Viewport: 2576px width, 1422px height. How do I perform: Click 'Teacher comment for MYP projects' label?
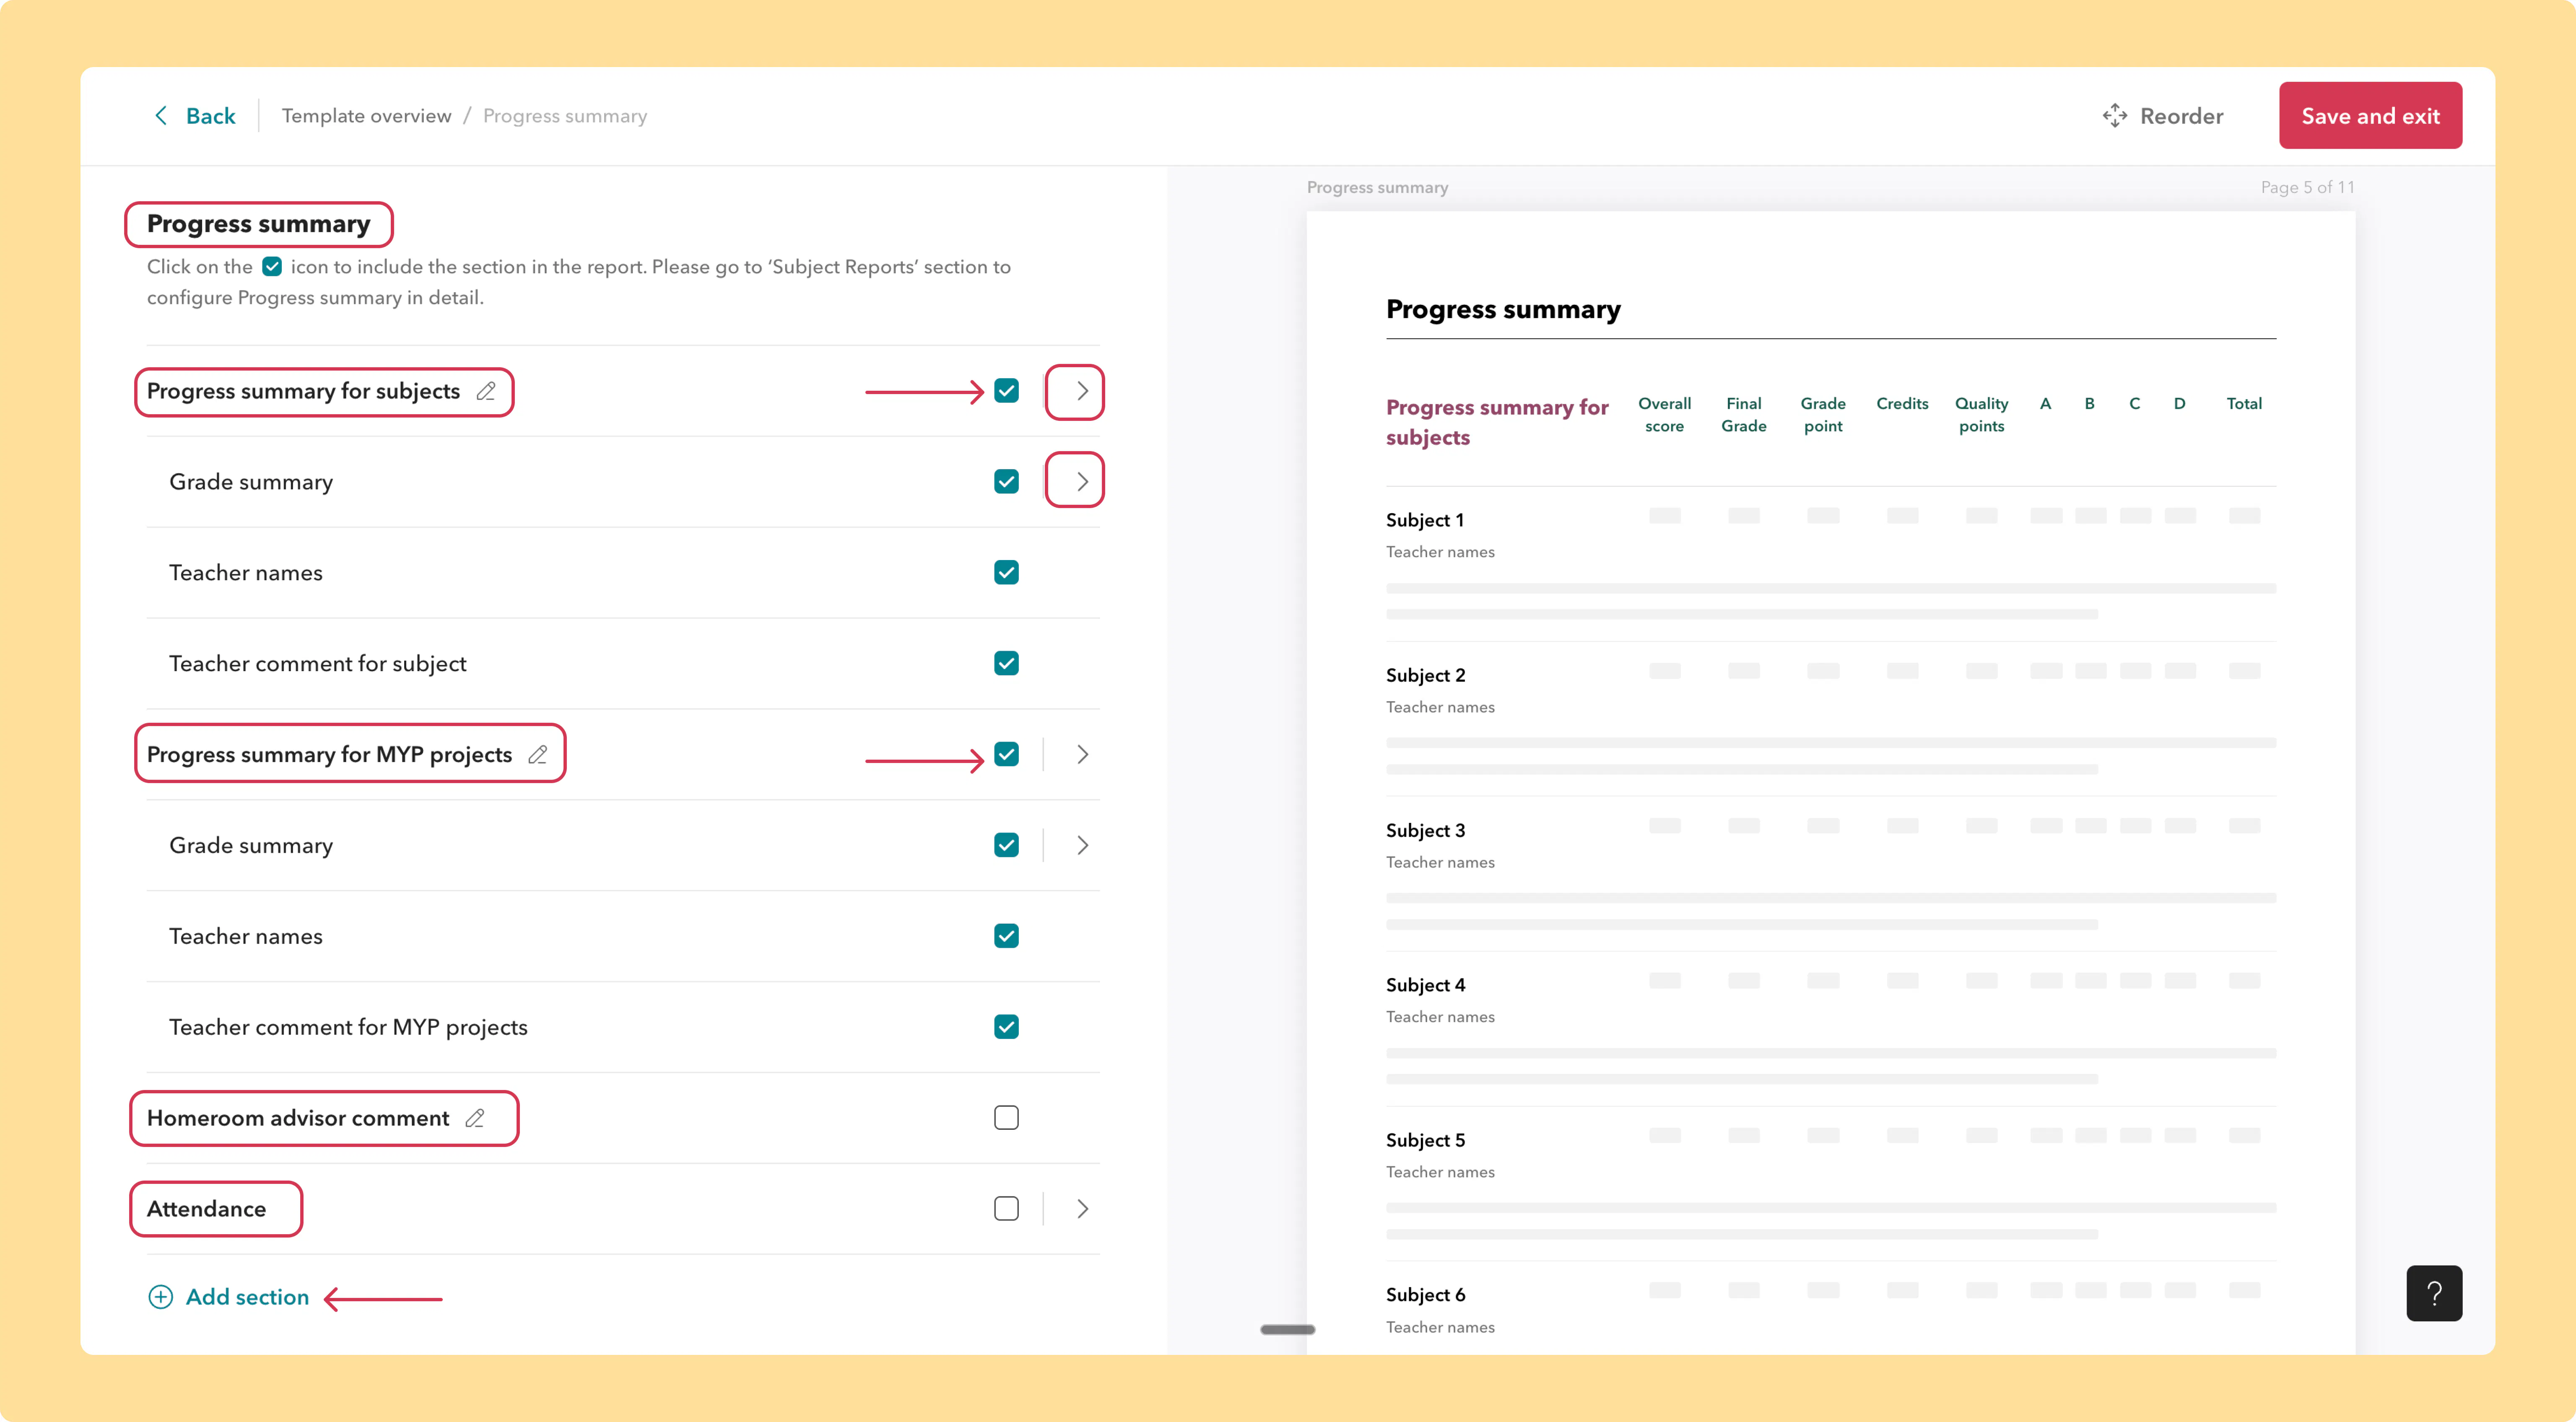(348, 1027)
